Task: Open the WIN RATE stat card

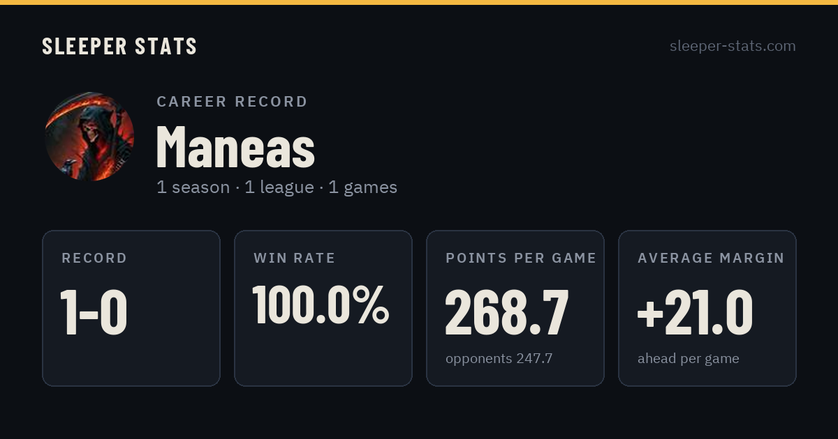Action: 323,308
